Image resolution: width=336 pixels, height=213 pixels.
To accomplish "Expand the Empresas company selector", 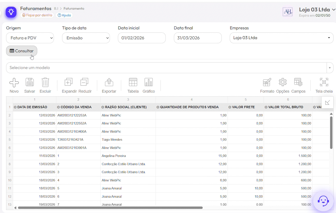I will pos(281,38).
